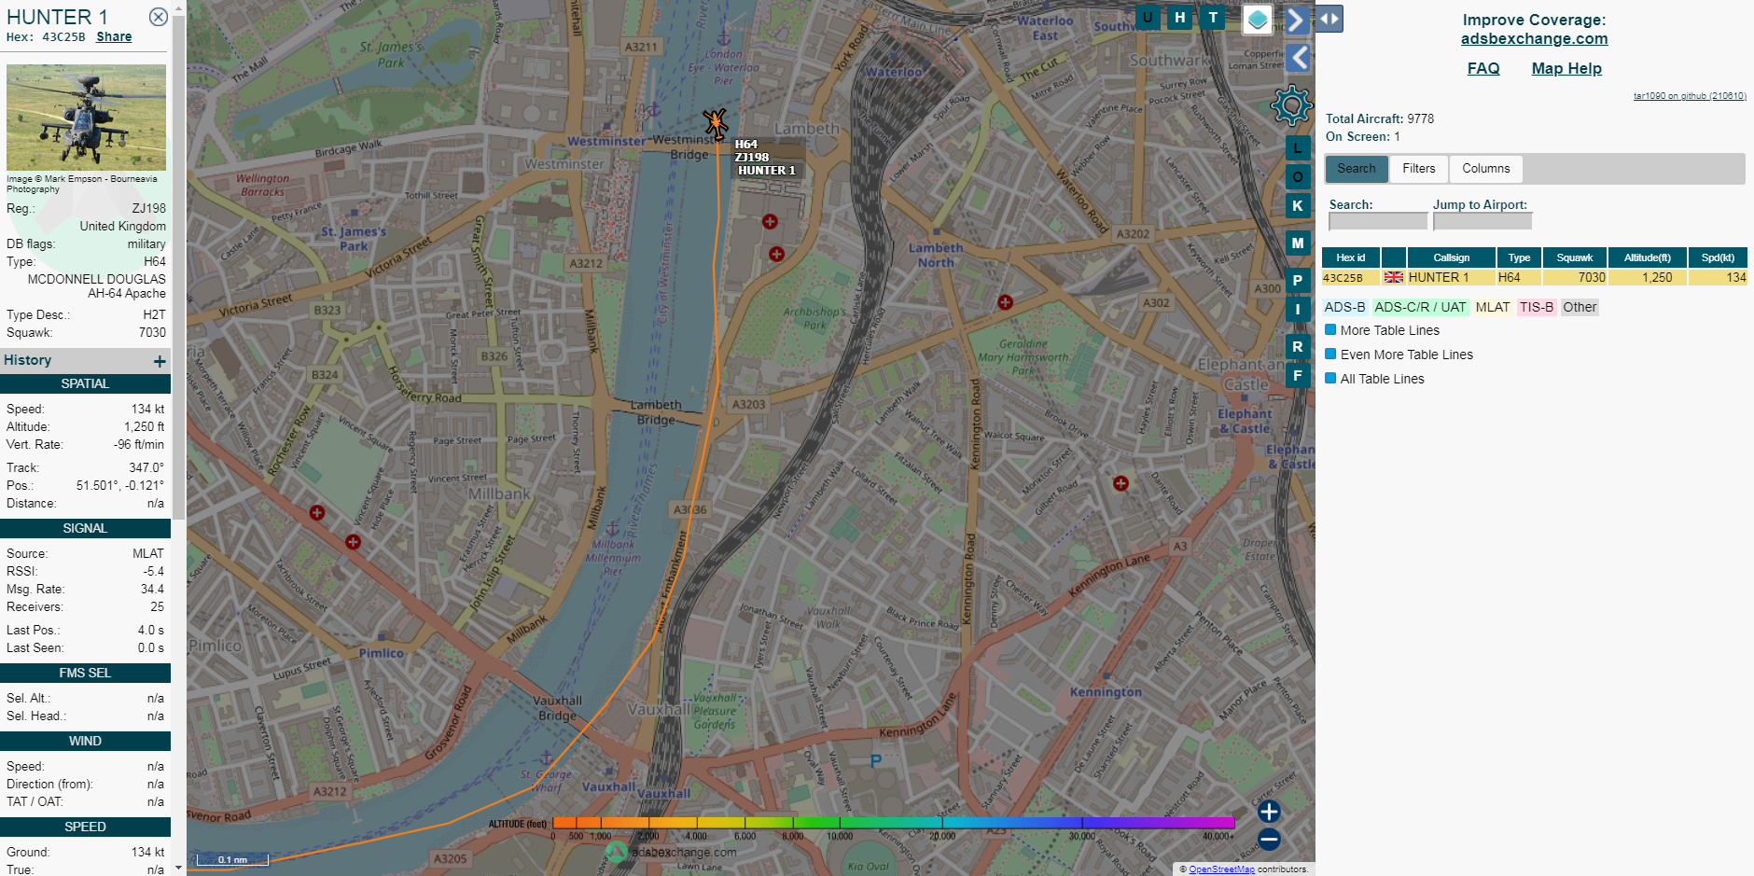Viewport: 1754px width, 876px height.
Task: Toggle the I map option button
Action: 1298,309
